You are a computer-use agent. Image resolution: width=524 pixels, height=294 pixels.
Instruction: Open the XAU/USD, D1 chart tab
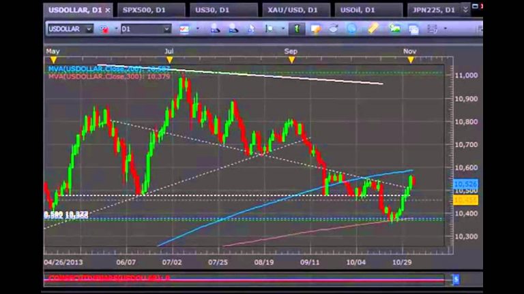[x=293, y=10]
